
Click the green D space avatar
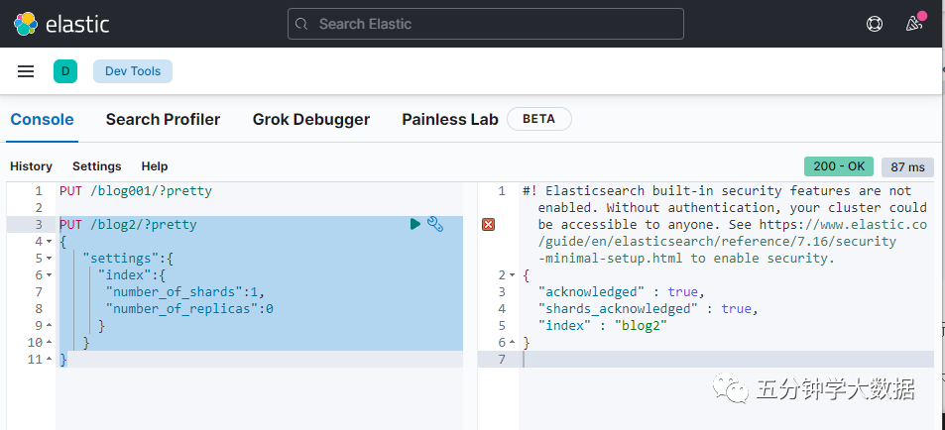point(65,71)
